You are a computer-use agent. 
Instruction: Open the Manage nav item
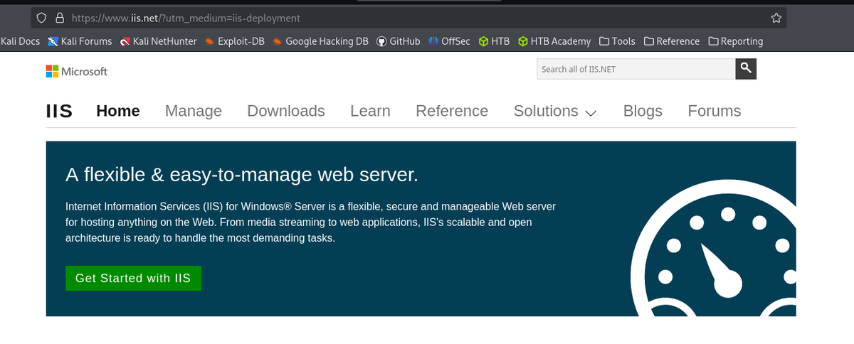(x=194, y=111)
